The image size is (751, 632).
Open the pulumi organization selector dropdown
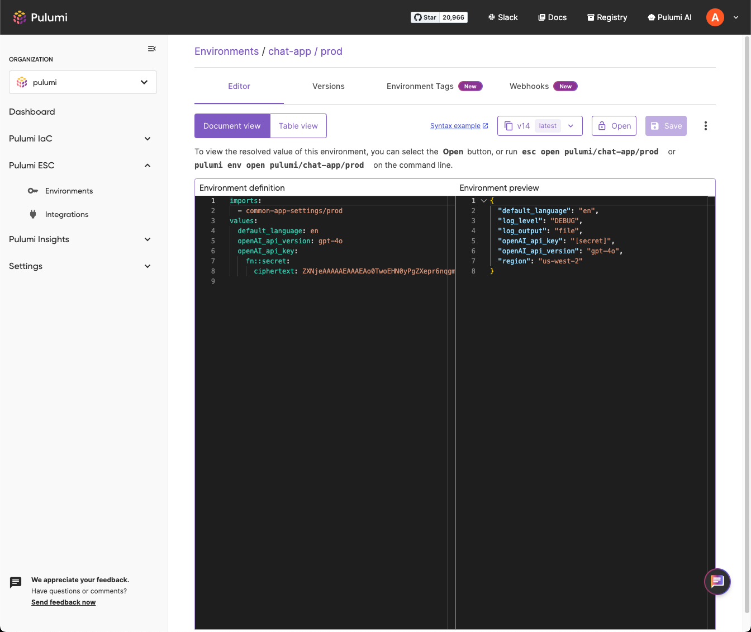click(83, 82)
